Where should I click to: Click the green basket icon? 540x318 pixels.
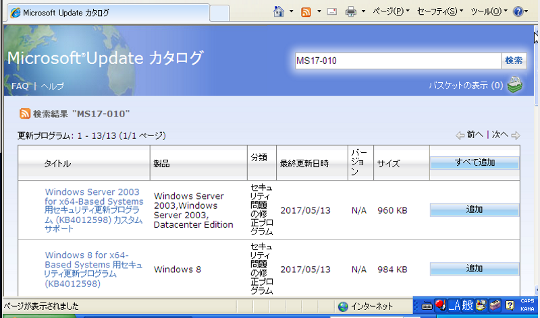coord(515,85)
